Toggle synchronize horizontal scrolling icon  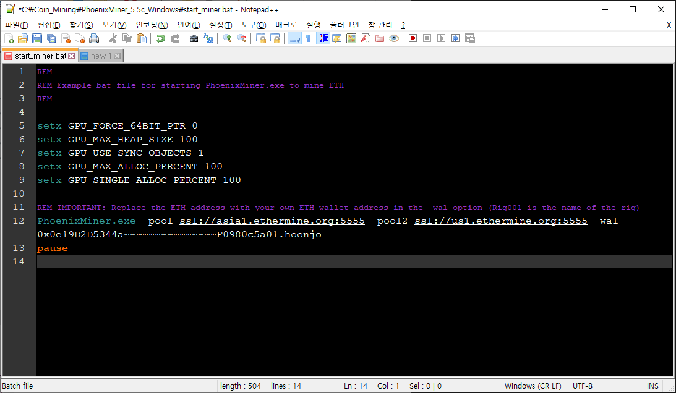point(275,38)
